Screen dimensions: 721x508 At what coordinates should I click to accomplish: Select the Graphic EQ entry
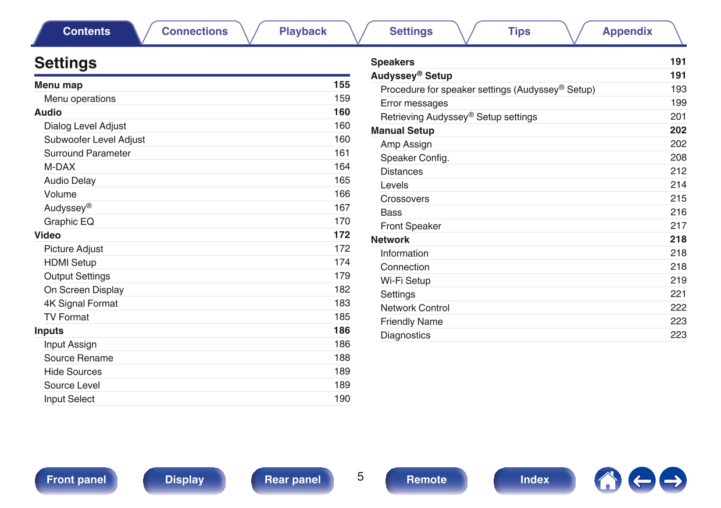69,221
